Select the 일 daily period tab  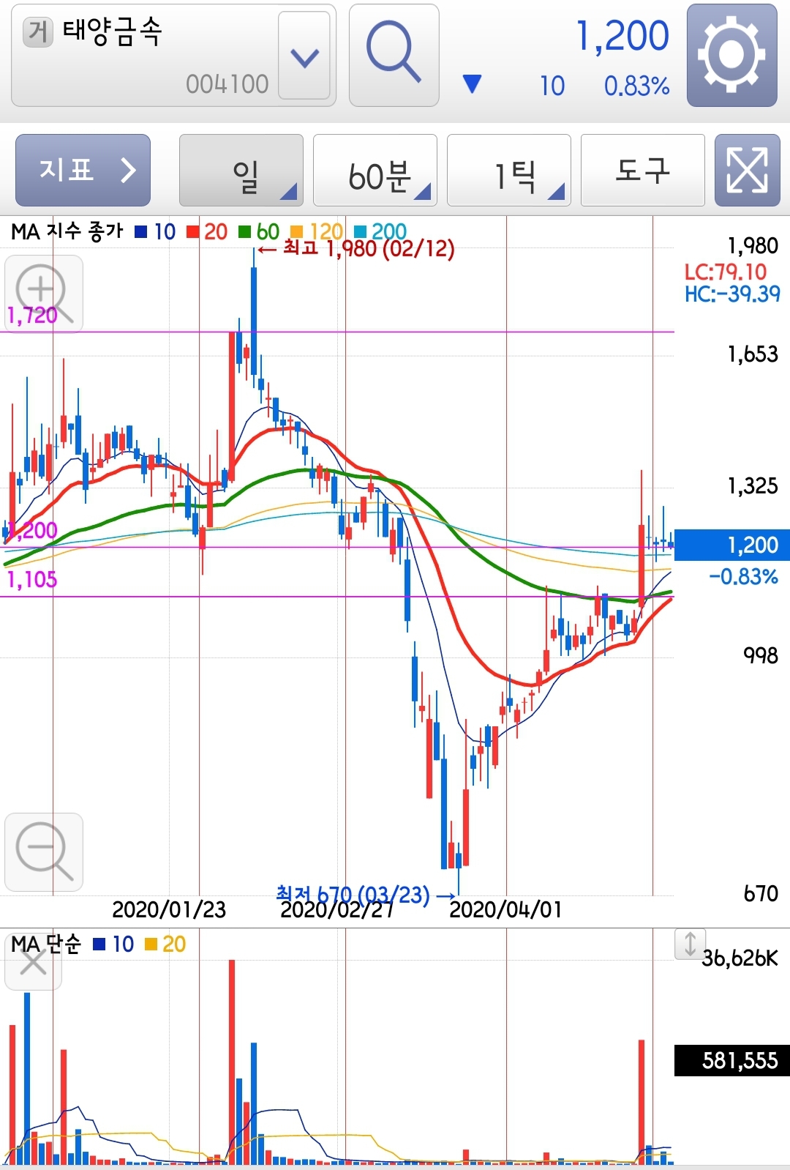(241, 170)
